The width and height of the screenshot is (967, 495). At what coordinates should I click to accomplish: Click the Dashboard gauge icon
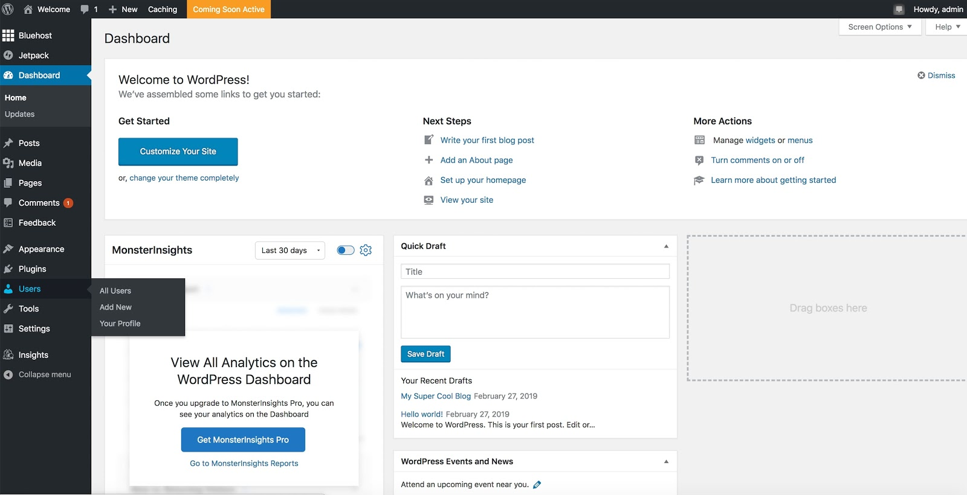click(x=8, y=75)
